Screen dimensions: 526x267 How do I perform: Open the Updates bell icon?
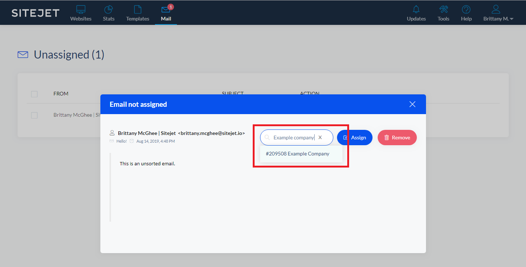coord(416,10)
